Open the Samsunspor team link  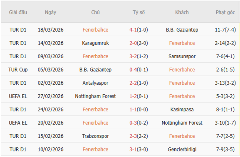pyautogui.click(x=182, y=56)
